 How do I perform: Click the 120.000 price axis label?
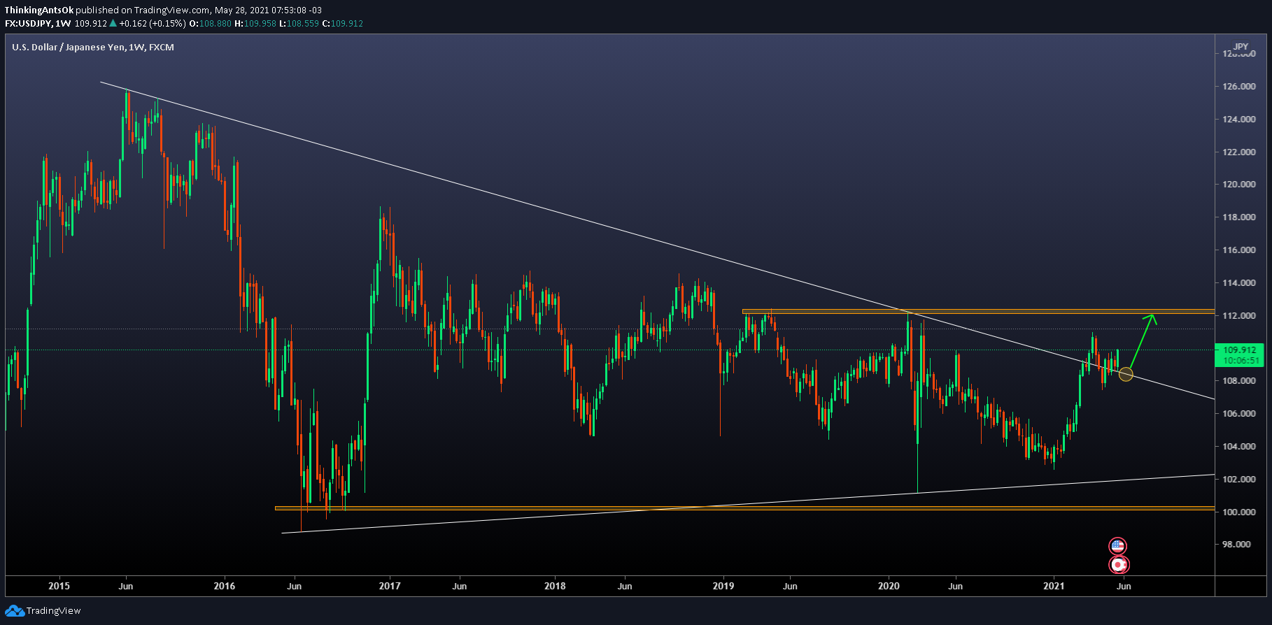pyautogui.click(x=1238, y=185)
